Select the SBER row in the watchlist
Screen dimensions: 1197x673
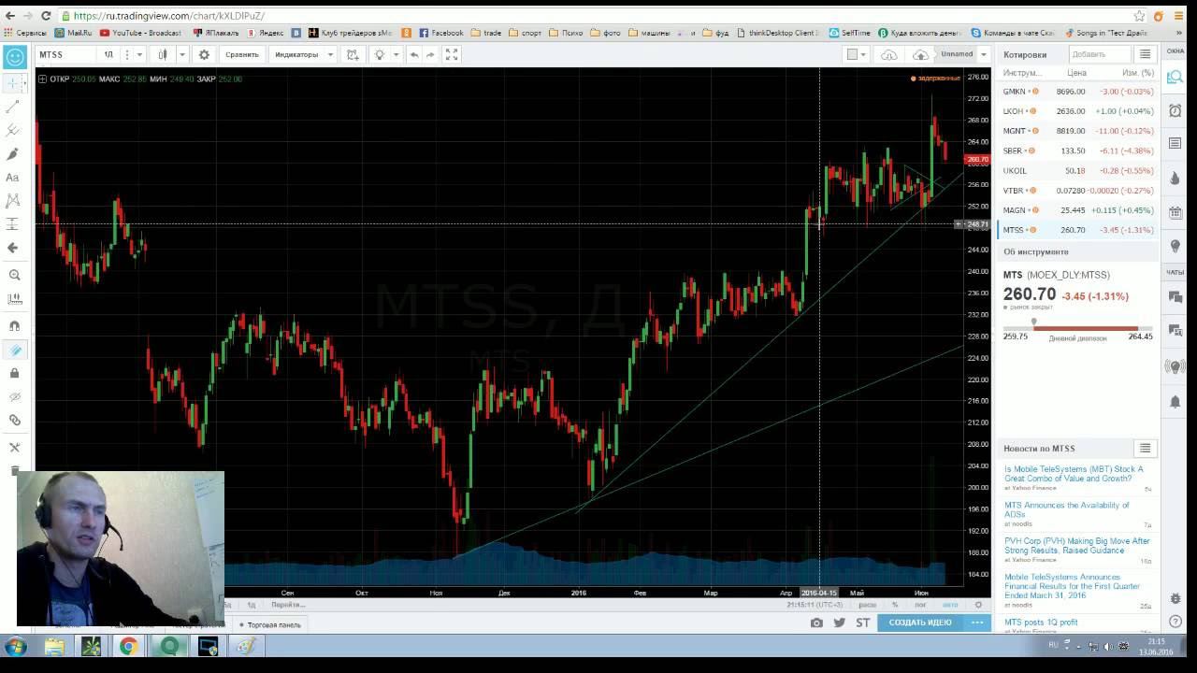coord(1077,150)
